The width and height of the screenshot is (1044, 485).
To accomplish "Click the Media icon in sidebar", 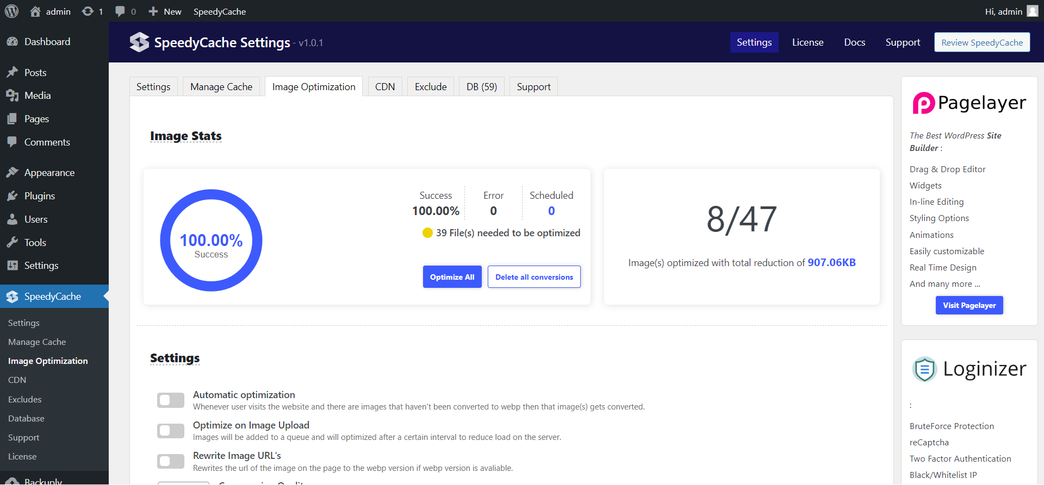I will coord(13,96).
